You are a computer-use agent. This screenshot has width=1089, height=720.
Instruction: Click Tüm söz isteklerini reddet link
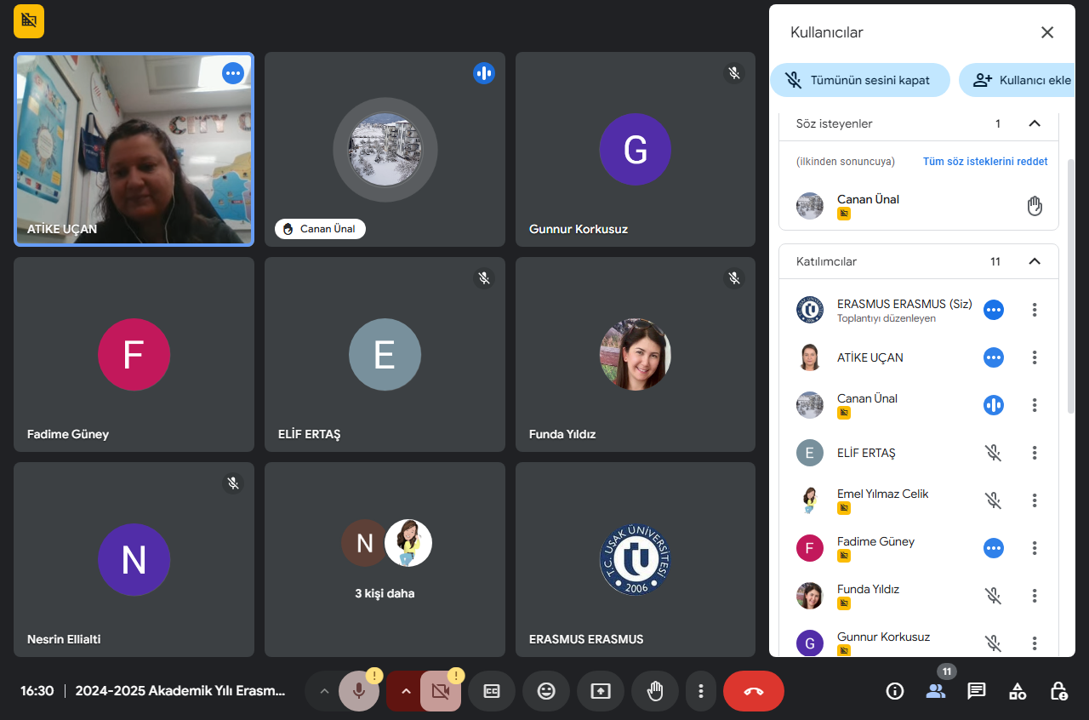pos(985,162)
